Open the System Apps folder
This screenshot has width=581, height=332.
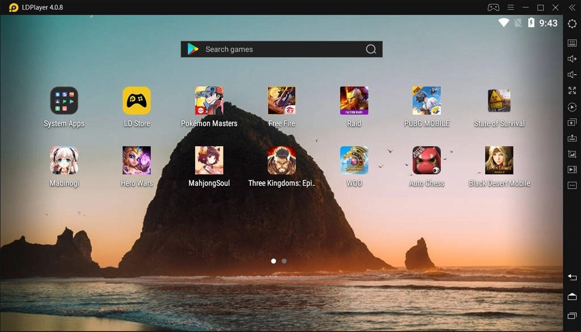point(64,101)
